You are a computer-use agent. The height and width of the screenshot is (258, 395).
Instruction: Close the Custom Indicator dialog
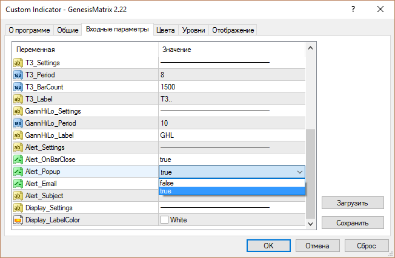(x=380, y=10)
